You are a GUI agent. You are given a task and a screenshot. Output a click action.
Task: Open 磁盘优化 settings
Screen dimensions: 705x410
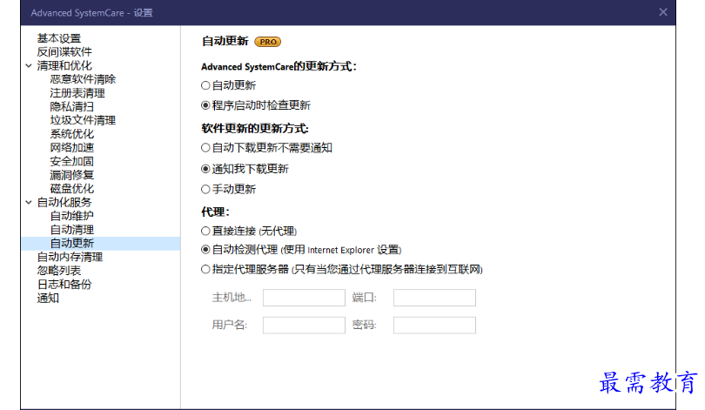[x=72, y=189]
